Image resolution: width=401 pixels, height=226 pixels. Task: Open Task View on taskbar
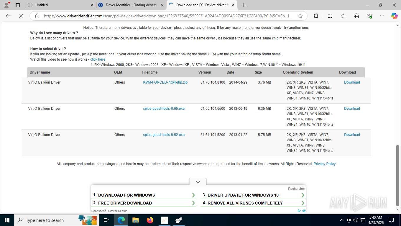pyautogui.click(x=106, y=220)
